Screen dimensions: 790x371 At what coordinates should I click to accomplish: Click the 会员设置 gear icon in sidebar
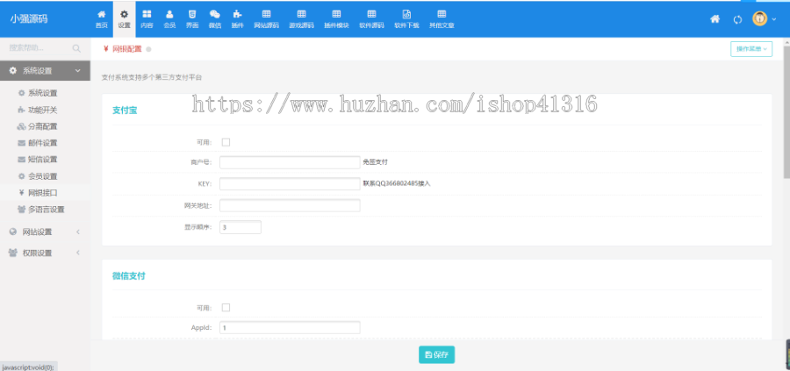(x=21, y=176)
